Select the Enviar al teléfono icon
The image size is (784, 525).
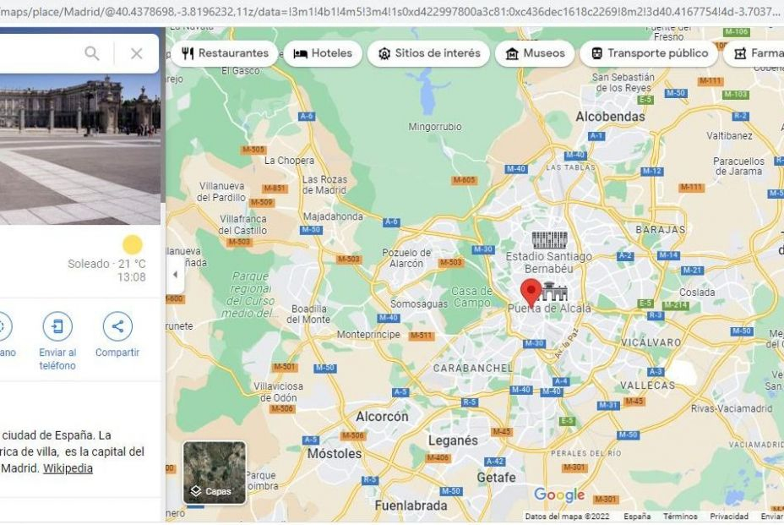click(57, 328)
